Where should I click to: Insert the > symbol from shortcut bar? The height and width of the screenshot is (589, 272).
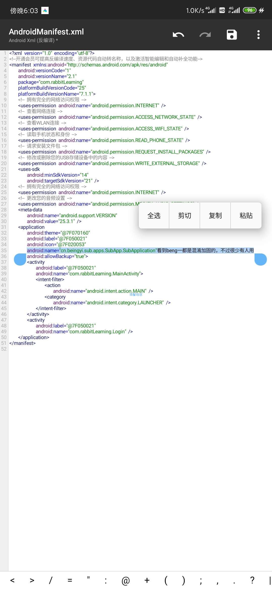[32, 580]
